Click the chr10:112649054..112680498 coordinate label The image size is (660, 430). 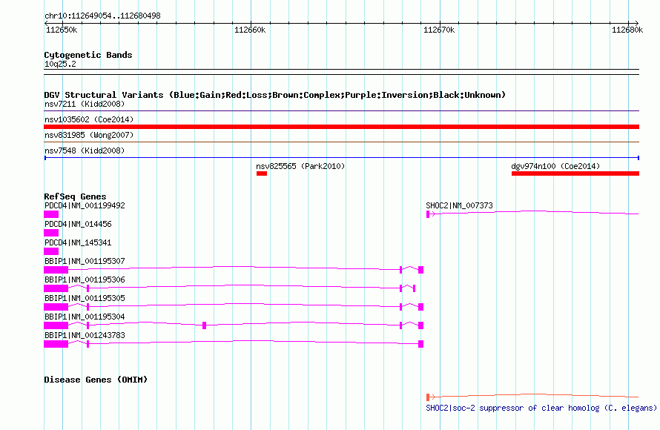(102, 16)
